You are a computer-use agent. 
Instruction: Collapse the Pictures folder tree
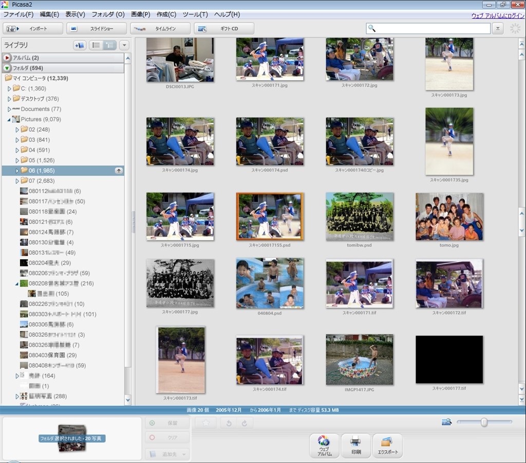(9, 119)
